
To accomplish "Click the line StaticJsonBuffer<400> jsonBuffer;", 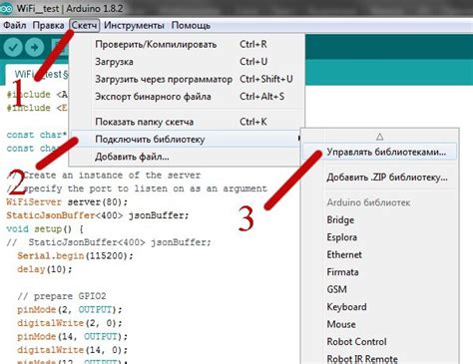I will (98, 215).
